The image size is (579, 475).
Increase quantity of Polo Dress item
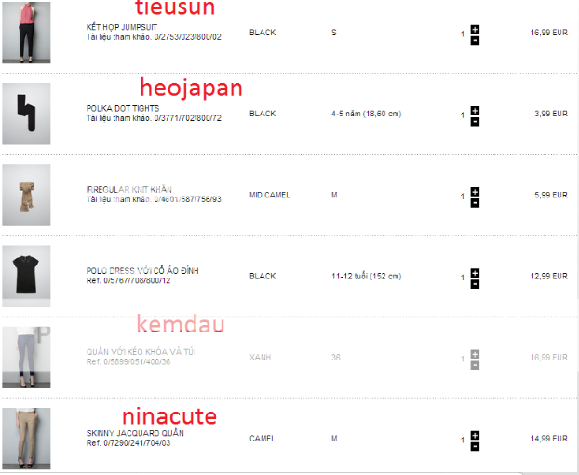(x=475, y=273)
